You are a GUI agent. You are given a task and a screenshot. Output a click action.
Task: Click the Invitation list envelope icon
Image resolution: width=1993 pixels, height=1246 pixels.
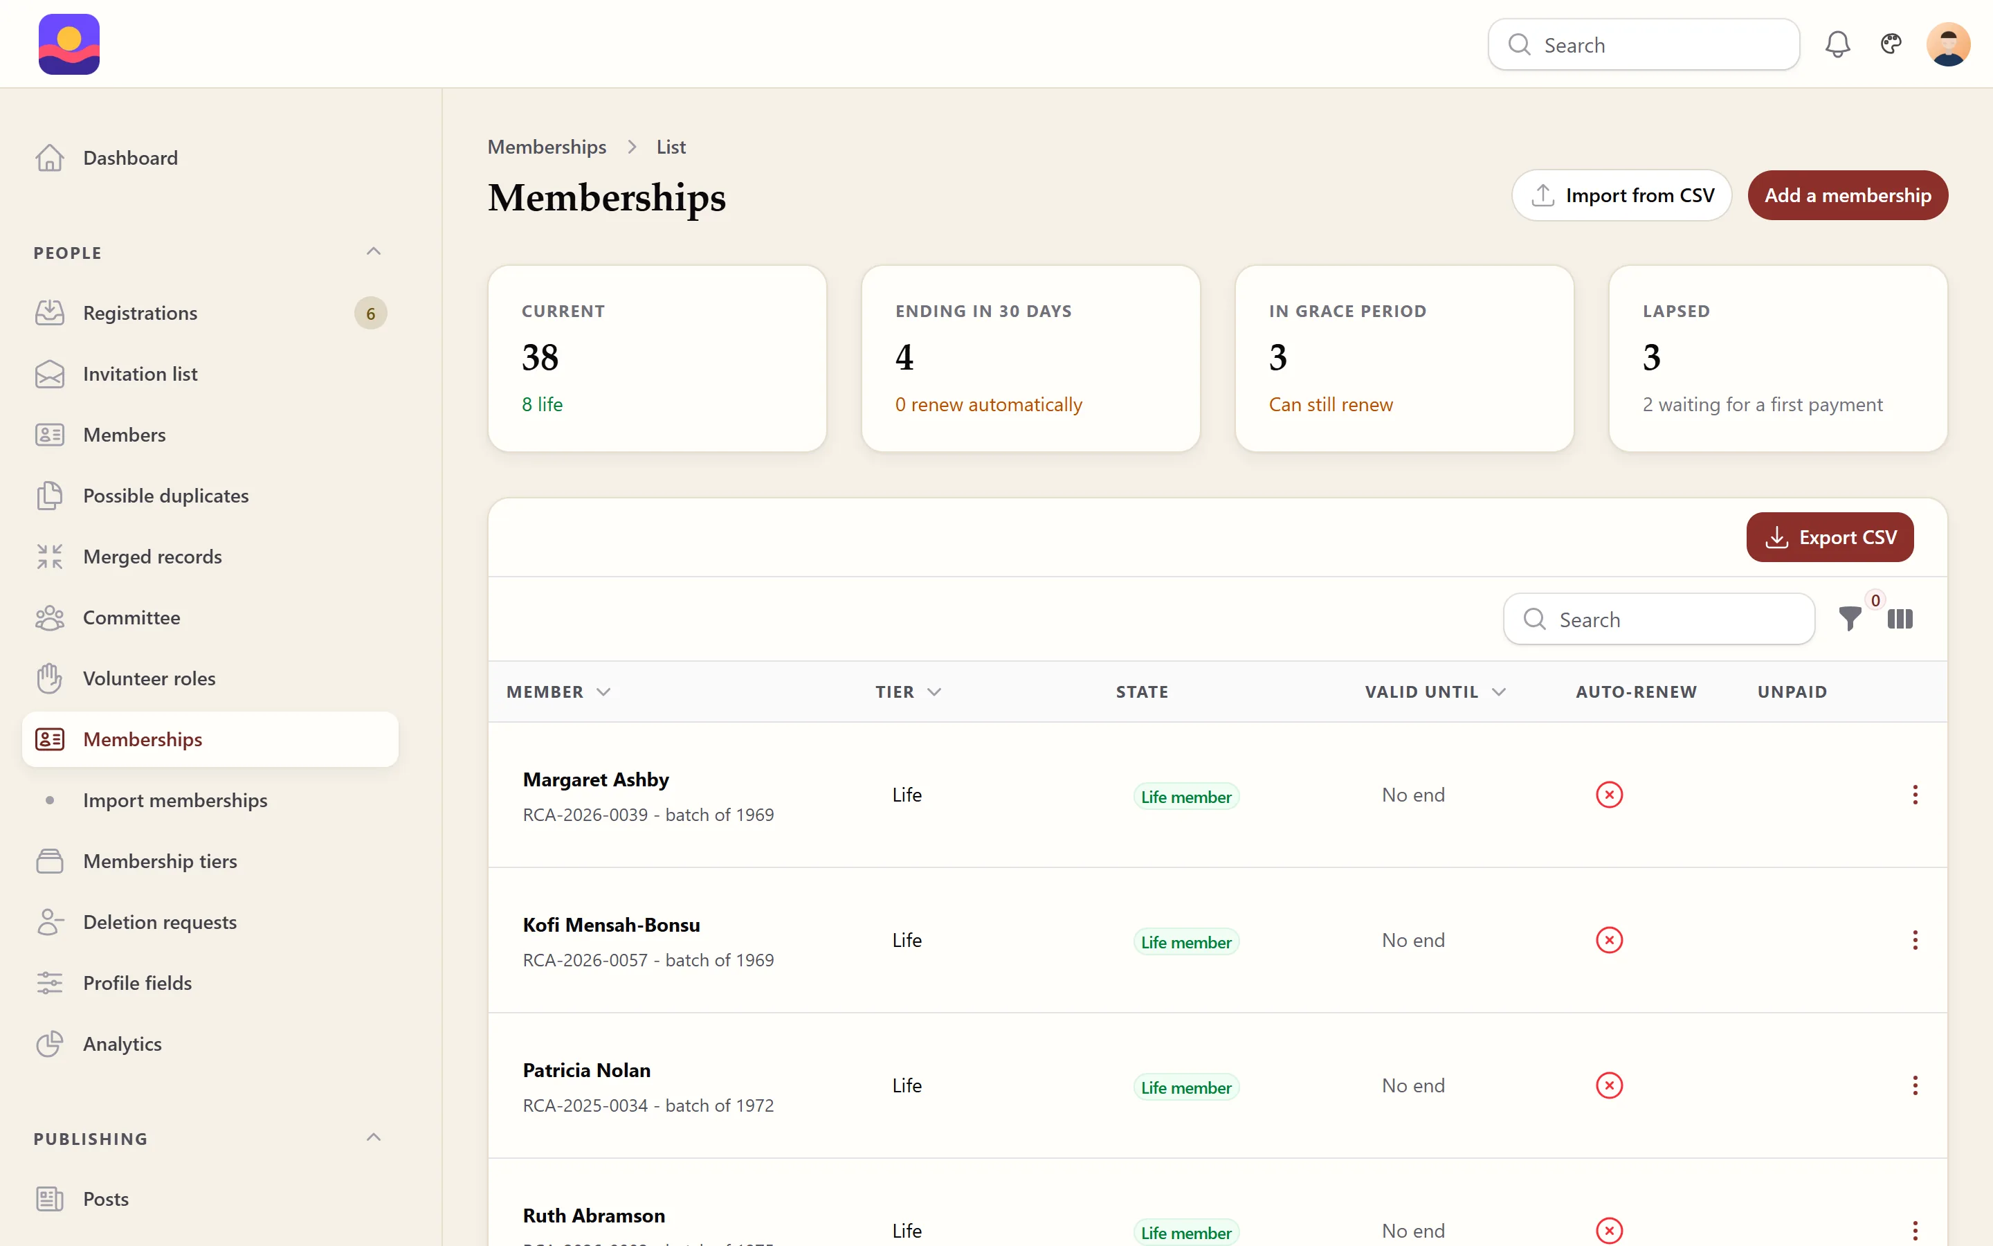49,374
